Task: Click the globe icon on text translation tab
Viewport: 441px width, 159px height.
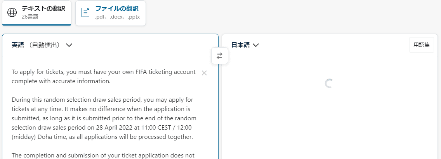Action: (12, 13)
